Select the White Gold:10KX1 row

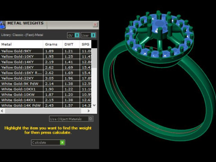click(x=45, y=89)
